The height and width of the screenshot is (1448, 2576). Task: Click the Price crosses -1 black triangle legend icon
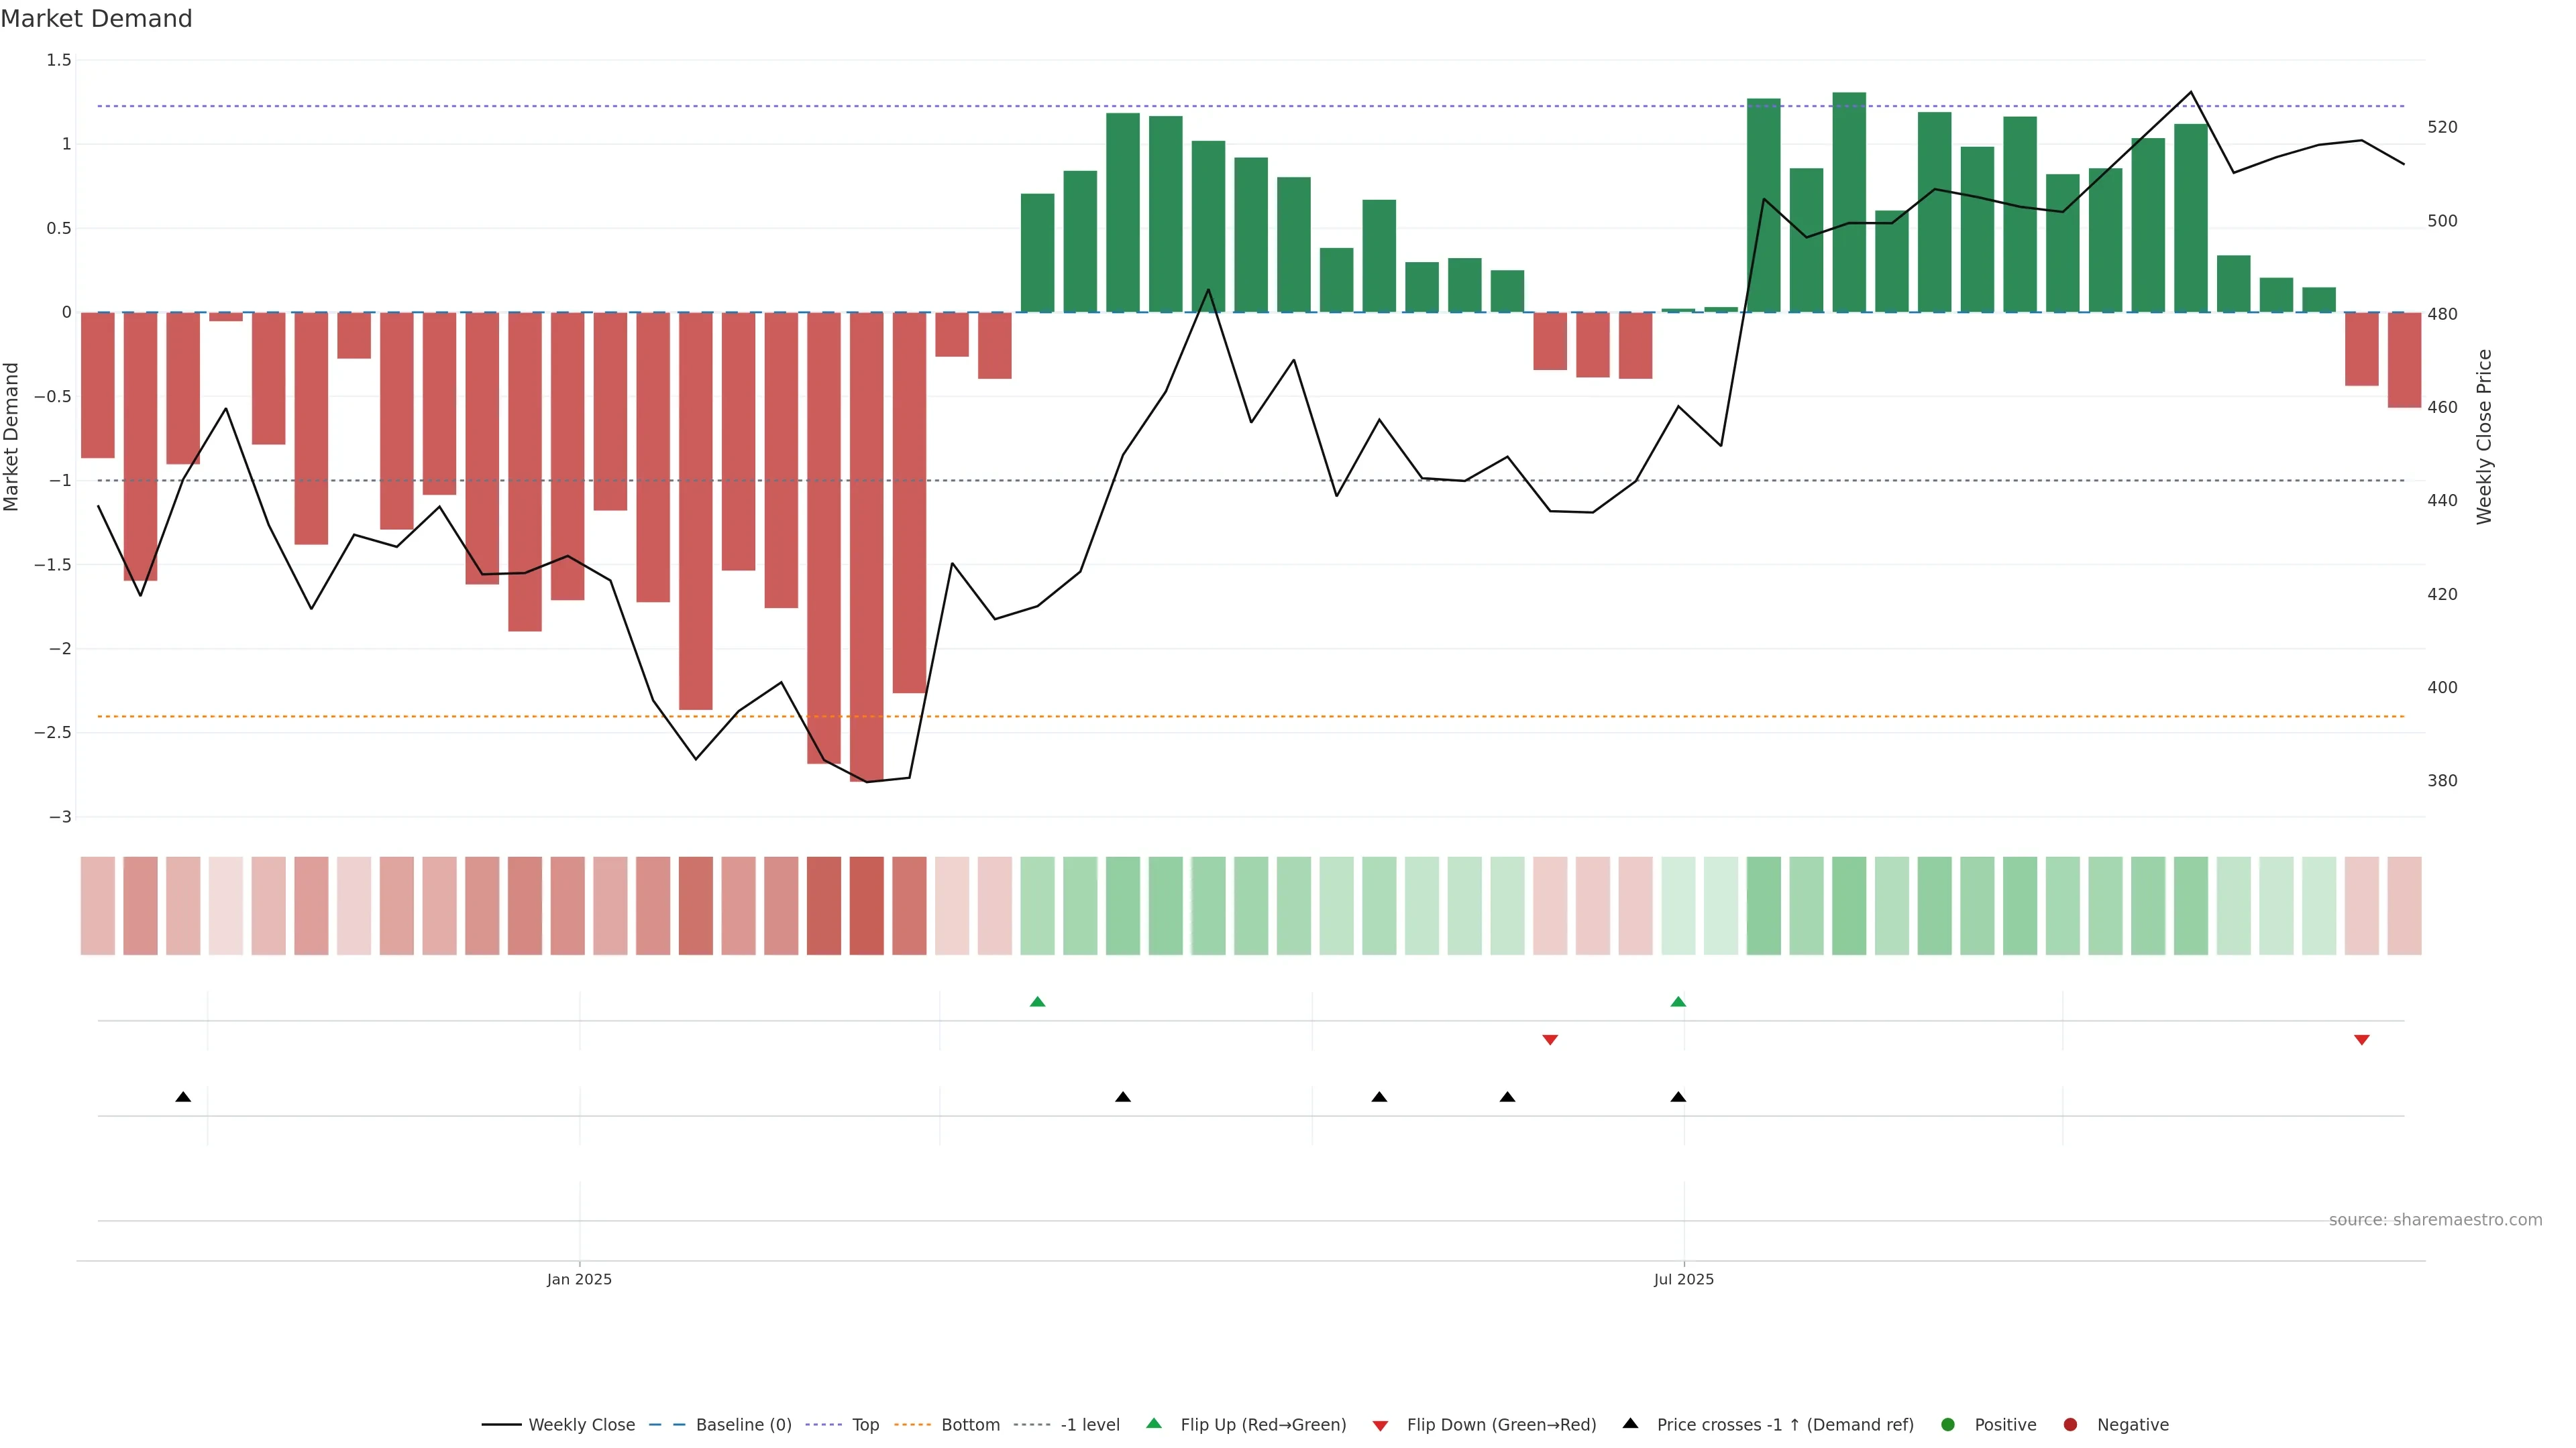click(1630, 1424)
